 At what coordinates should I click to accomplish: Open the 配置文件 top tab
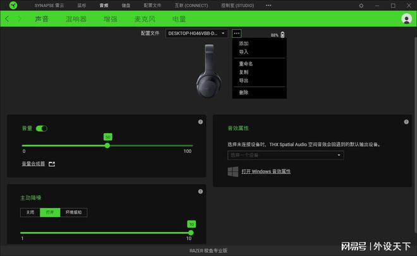click(152, 5)
